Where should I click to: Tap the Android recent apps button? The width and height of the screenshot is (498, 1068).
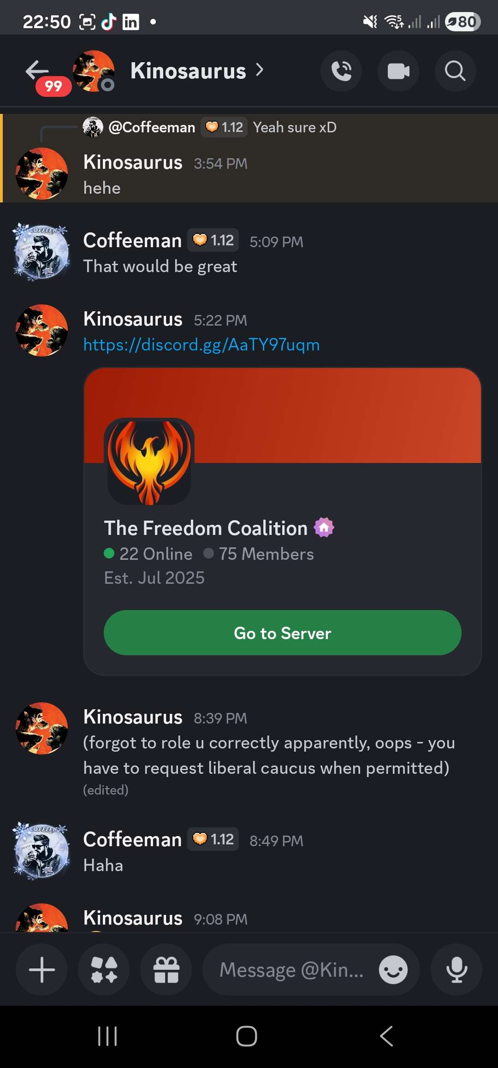point(107,1036)
